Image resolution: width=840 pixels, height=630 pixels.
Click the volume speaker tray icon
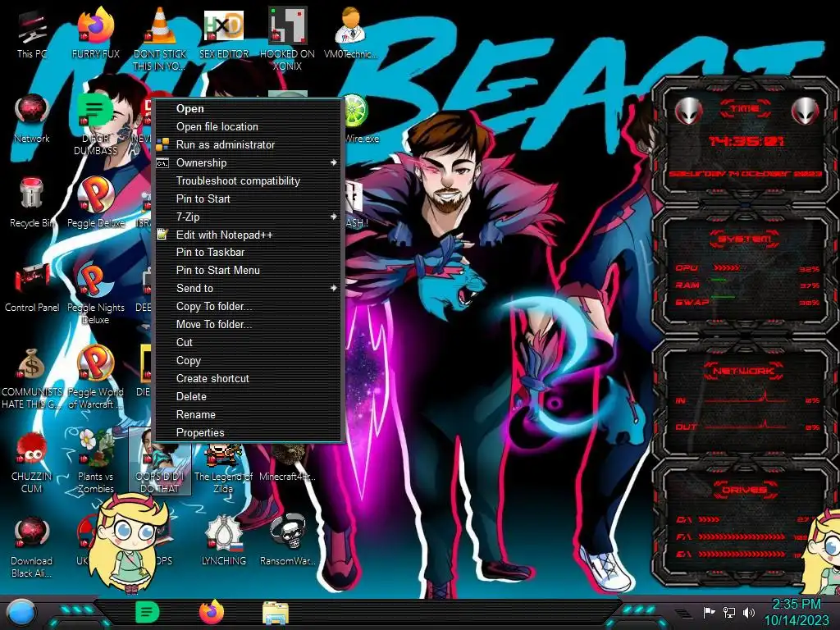click(x=749, y=612)
